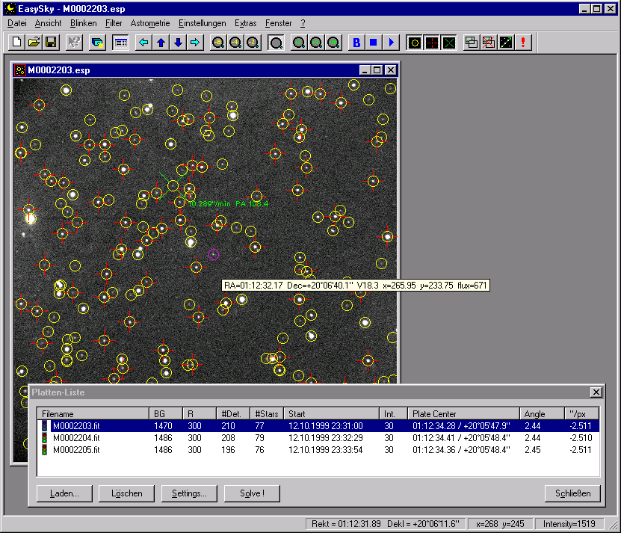The image size is (621, 533).
Task: Toggle the green X marker overlay icon
Action: 448,43
